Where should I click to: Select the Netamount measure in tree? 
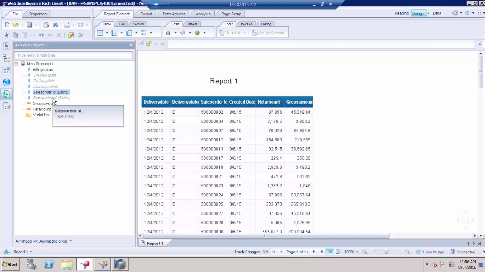click(42, 109)
